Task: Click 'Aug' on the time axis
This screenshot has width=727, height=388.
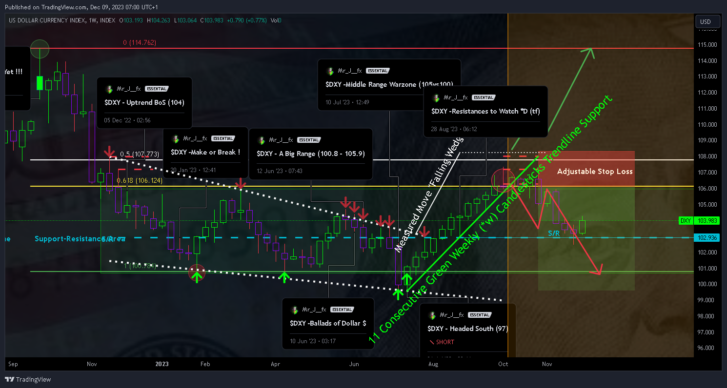Action: (433, 364)
